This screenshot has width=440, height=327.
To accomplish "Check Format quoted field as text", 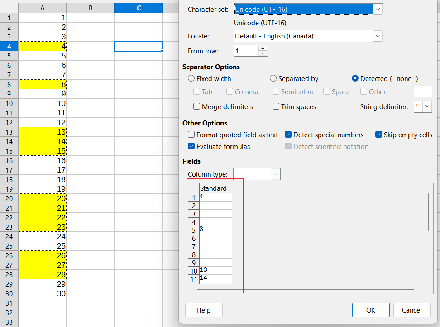I will pyautogui.click(x=191, y=135).
